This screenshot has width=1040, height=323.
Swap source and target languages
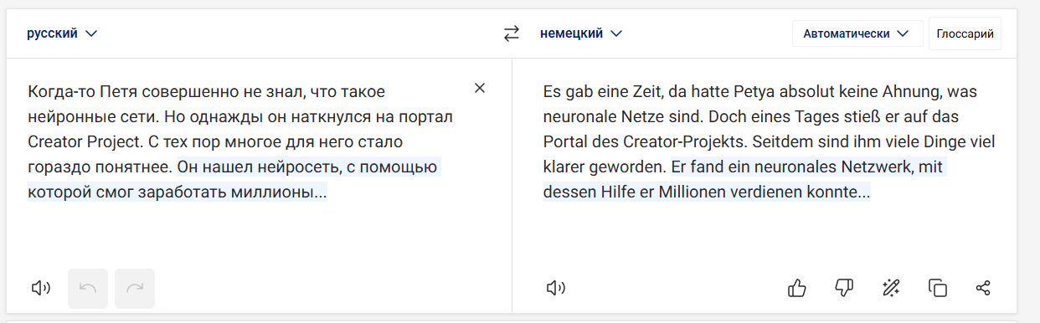[512, 34]
